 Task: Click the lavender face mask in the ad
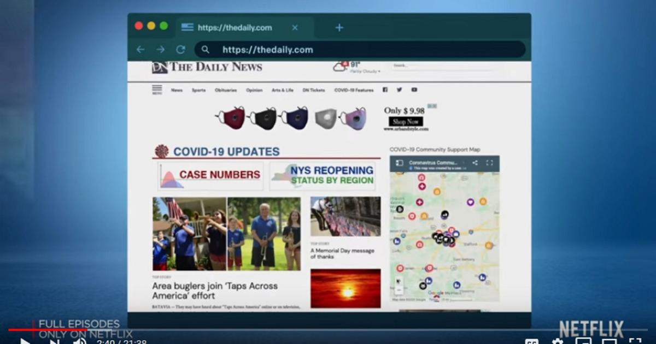tap(353, 118)
